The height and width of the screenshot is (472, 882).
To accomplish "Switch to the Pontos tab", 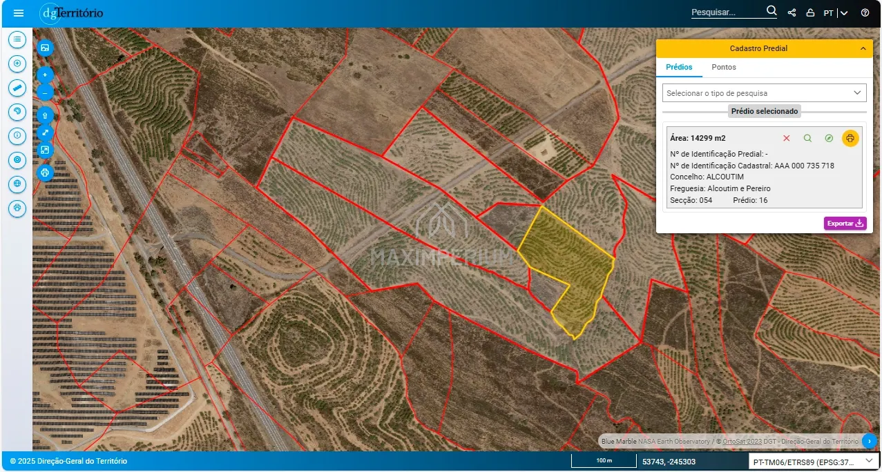I will click(x=724, y=67).
